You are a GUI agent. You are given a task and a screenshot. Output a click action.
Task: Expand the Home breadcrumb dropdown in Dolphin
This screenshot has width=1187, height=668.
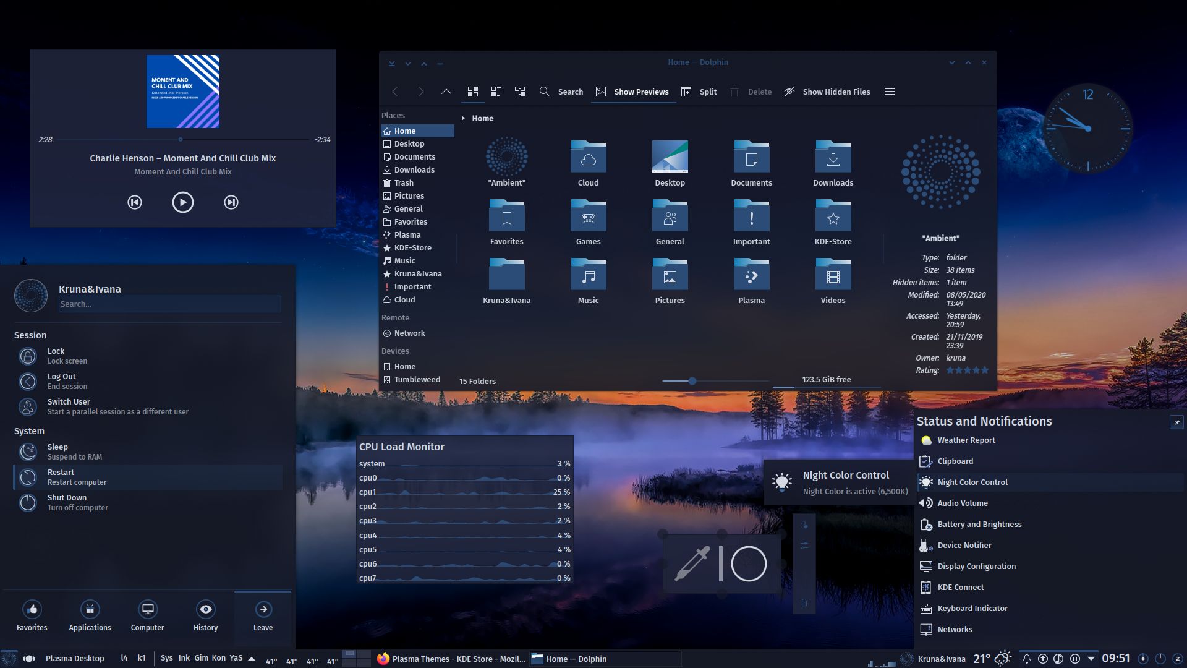[463, 118]
